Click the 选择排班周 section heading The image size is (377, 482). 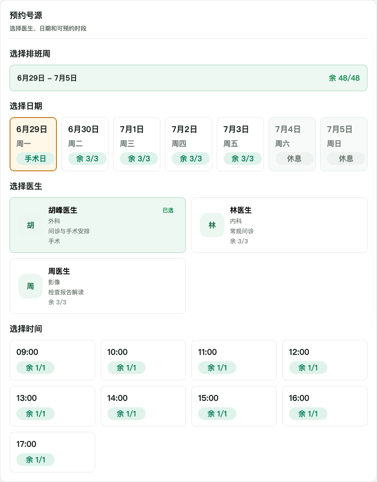tap(30, 54)
